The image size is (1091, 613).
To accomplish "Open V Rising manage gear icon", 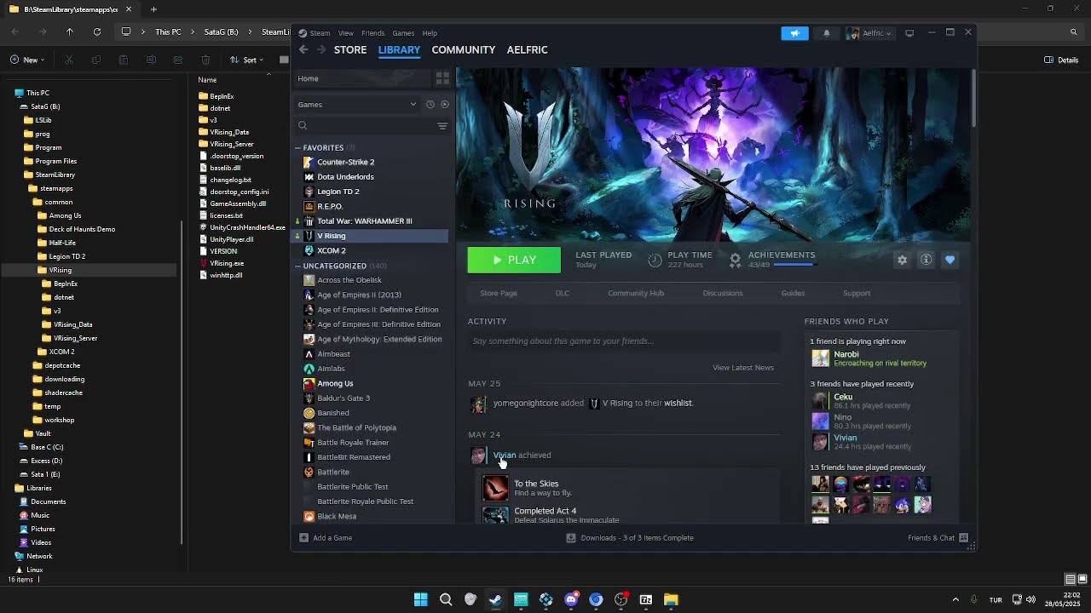I will (x=902, y=260).
